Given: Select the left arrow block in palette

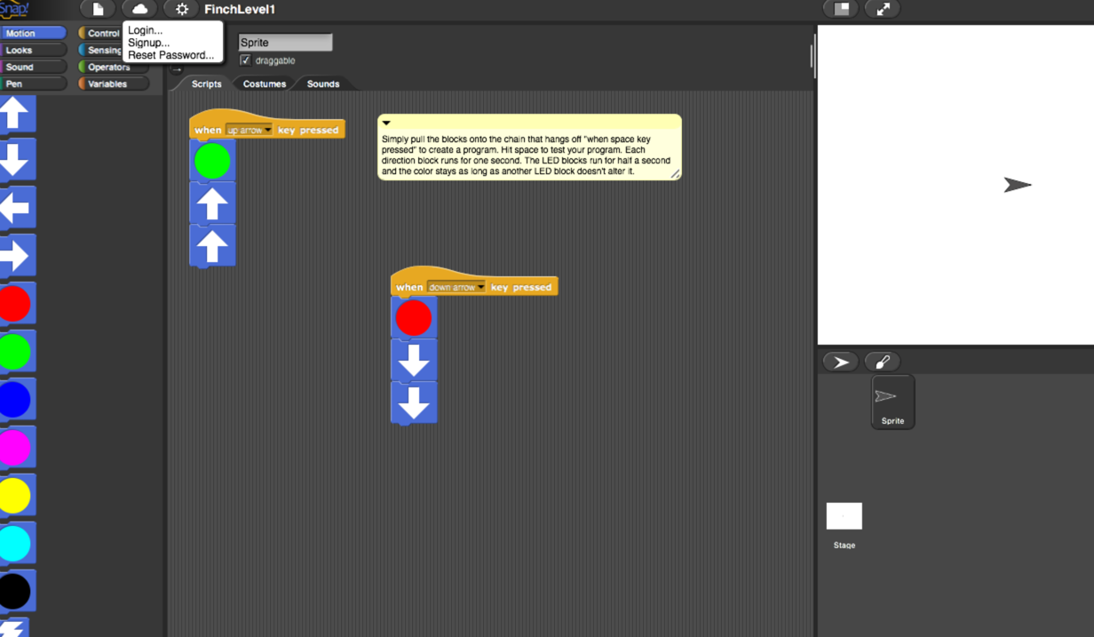Looking at the screenshot, I should click(15, 208).
